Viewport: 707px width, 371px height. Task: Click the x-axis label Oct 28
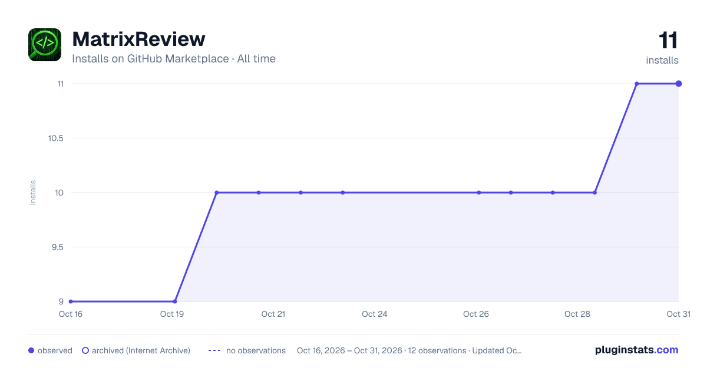(577, 314)
